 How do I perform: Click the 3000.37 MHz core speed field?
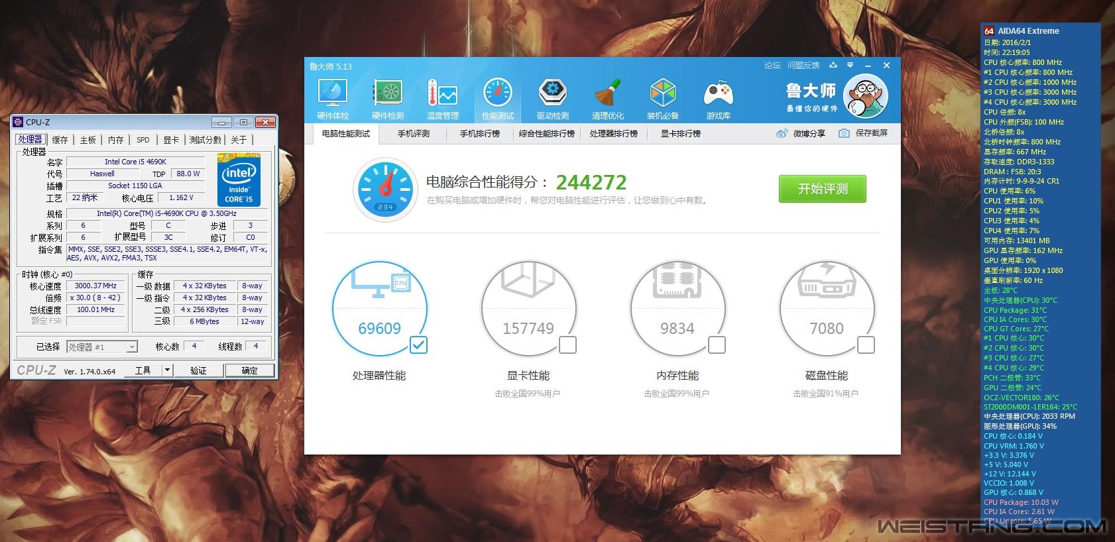click(95, 286)
